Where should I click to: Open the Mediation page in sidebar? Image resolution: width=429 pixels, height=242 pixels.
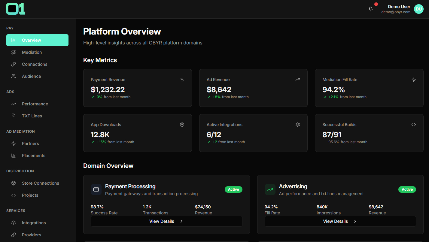[32, 52]
